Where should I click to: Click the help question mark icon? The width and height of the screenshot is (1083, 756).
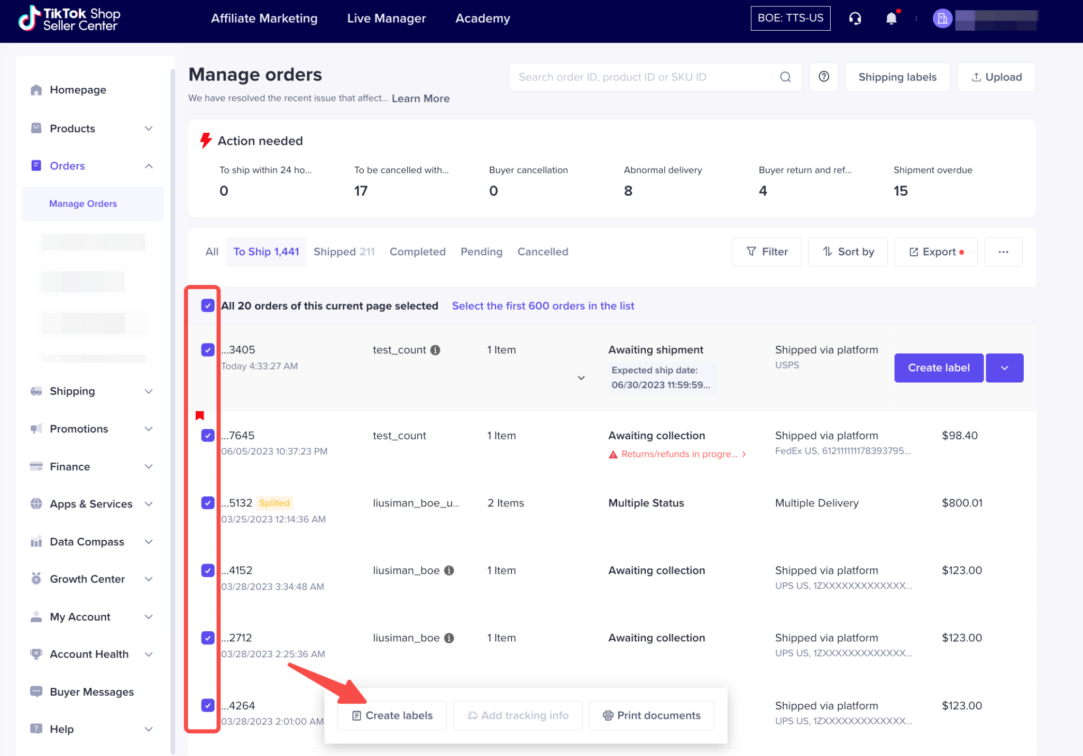click(x=823, y=77)
